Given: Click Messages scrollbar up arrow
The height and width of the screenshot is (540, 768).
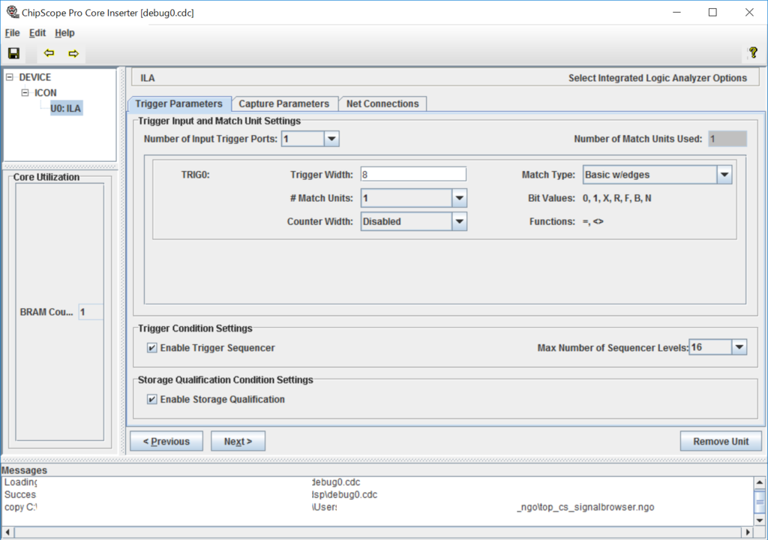Looking at the screenshot, I should tap(759, 483).
